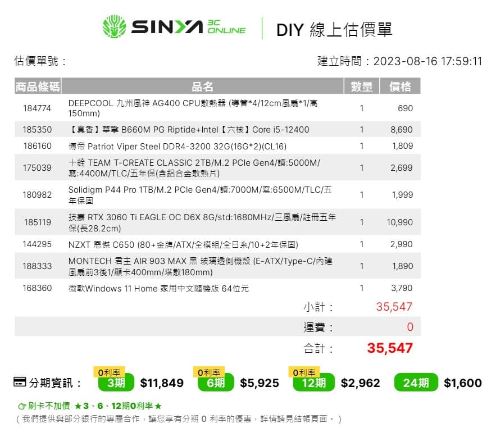Click the 商品條碼 column header
The image size is (496, 437).
(x=38, y=86)
